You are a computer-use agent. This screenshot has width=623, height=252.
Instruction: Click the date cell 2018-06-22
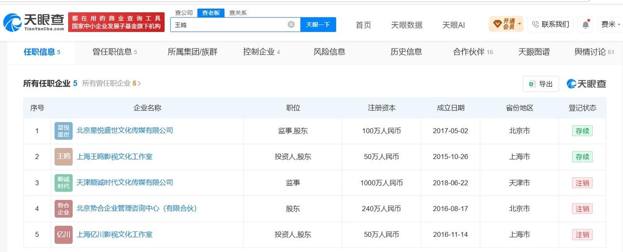coord(450,183)
